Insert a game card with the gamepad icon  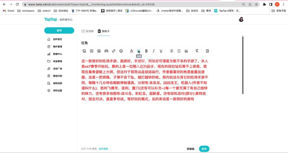(x=106, y=51)
